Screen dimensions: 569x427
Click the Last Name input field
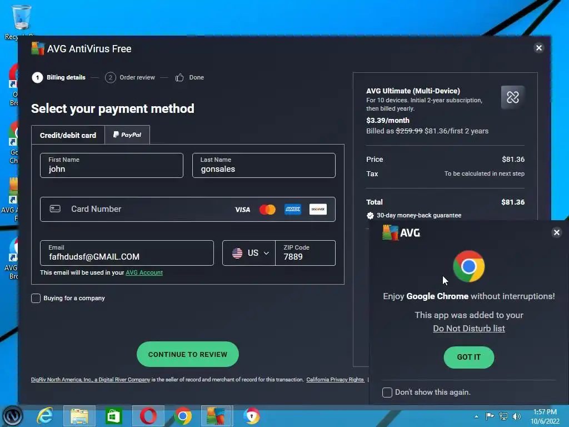[x=264, y=166]
